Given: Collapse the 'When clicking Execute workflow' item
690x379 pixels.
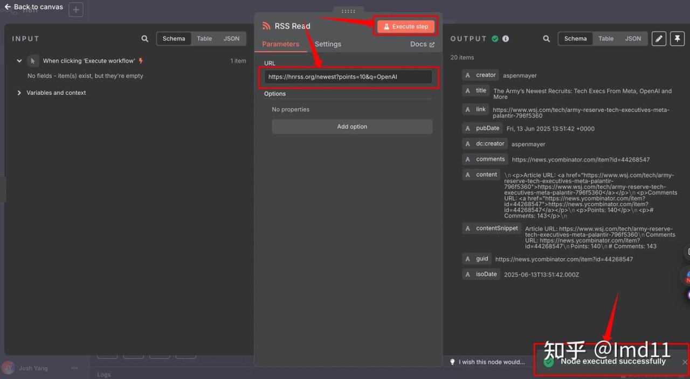Looking at the screenshot, I should 19,61.
